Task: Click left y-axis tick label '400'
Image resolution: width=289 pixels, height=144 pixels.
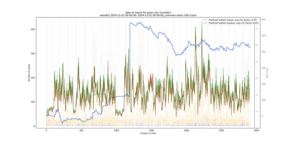Action: click(x=32, y=29)
